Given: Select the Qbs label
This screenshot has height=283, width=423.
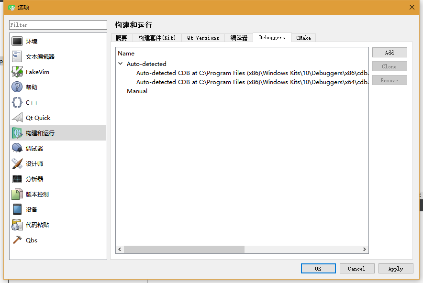Looking at the screenshot, I should (32, 240).
